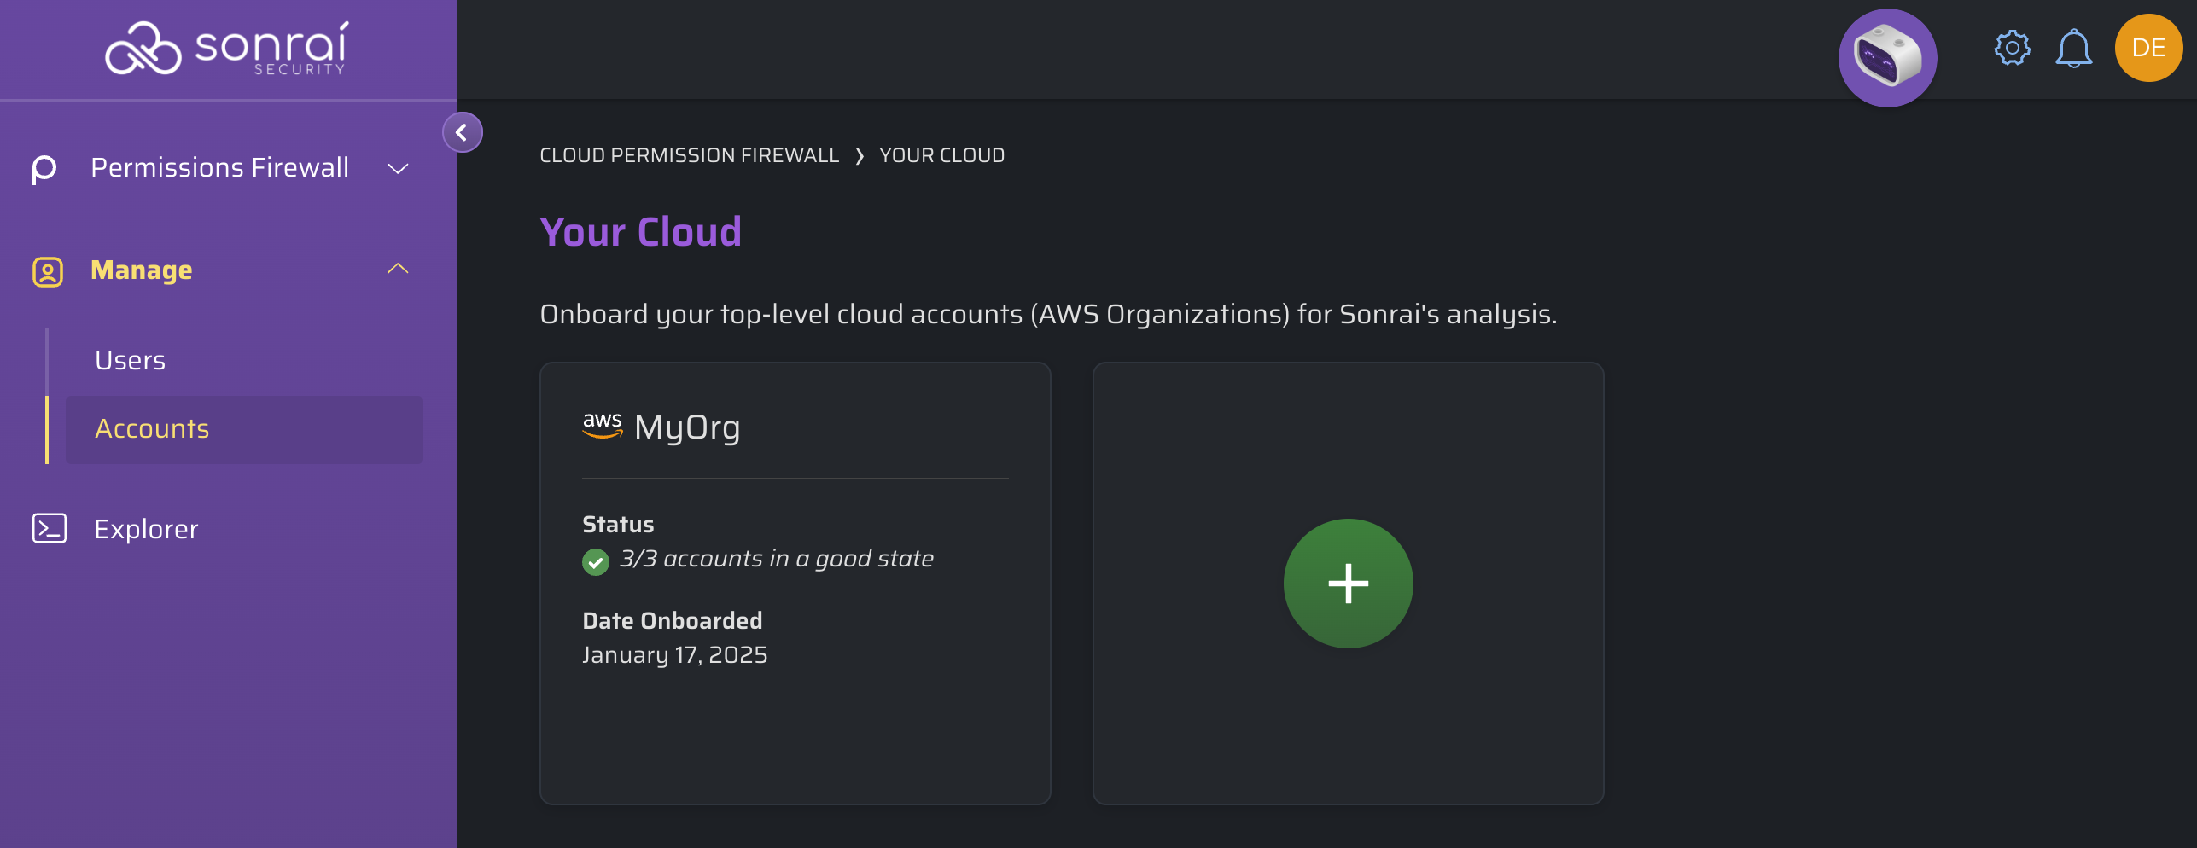Open settings via the gear icon

(2012, 48)
